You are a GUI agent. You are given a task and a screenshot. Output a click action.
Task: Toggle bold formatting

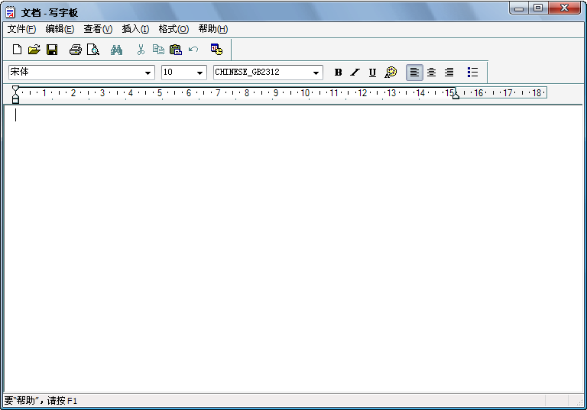click(338, 73)
